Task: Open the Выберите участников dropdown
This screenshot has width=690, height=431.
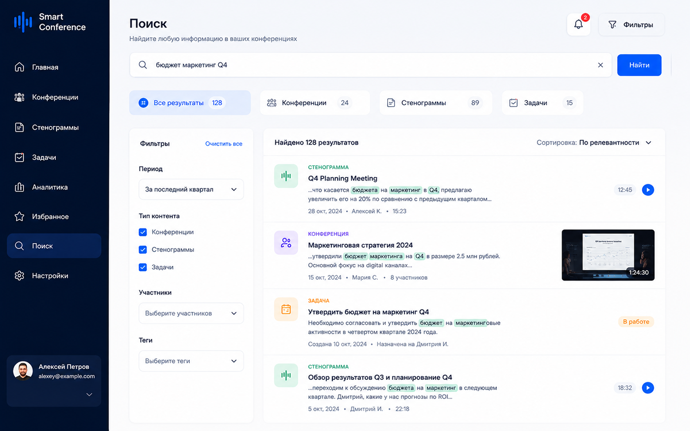Action: point(191,313)
